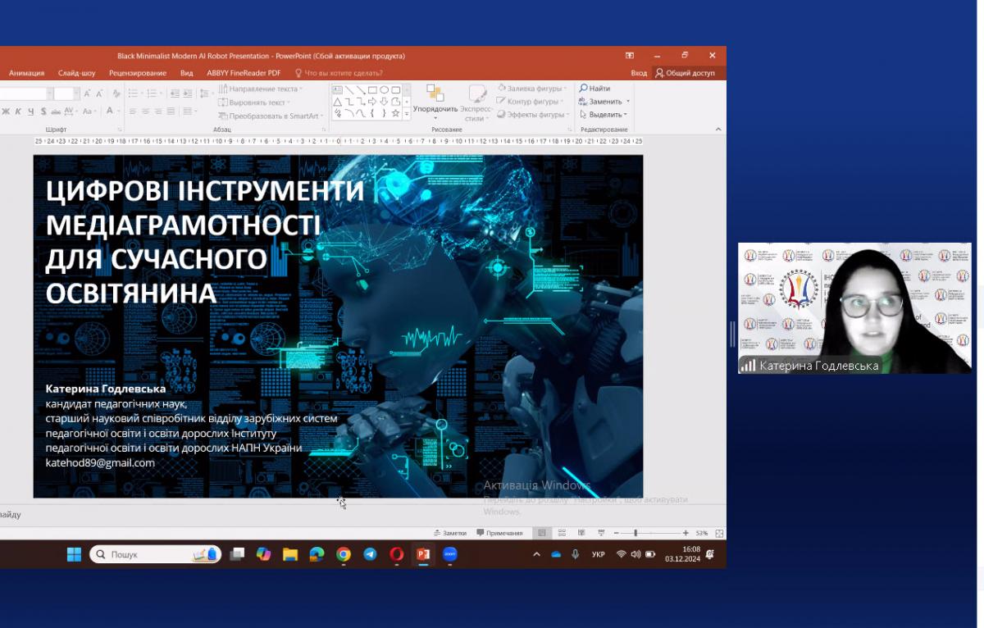
Task: Open Направление текста dropdown
Action: coord(260,89)
